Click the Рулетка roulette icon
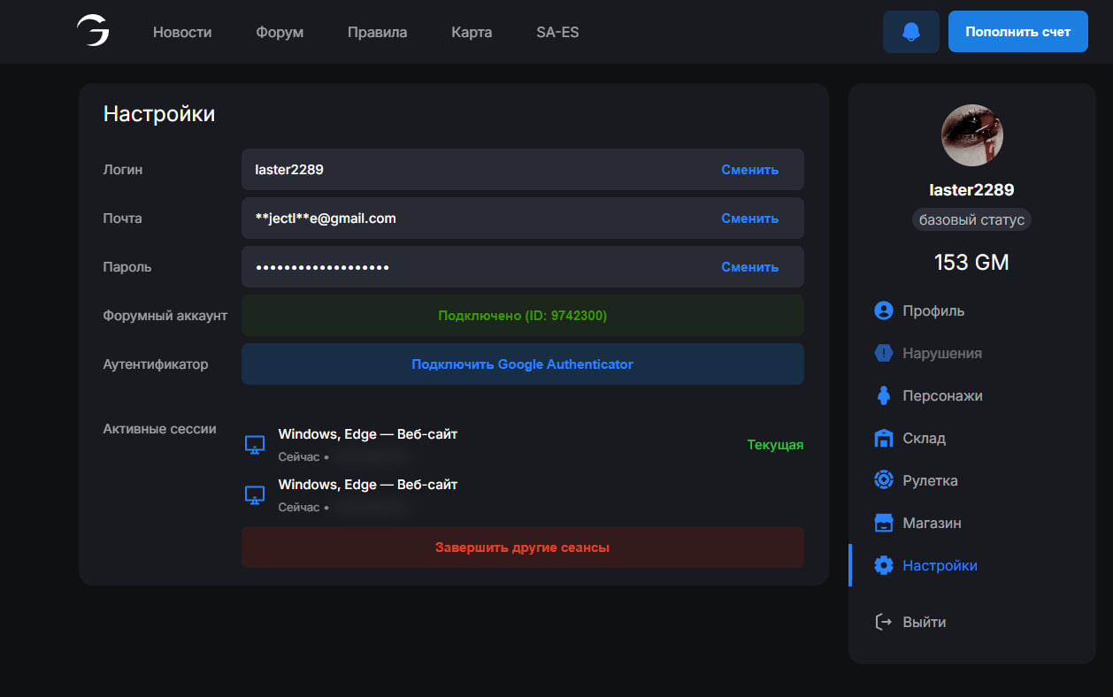Screen dimensions: 1113x697 click(883, 480)
